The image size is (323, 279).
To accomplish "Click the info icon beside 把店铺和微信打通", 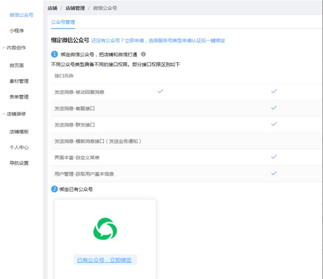I will [x=143, y=54].
